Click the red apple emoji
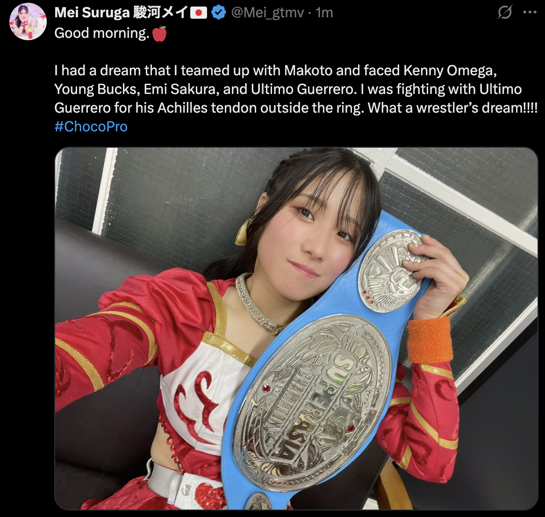Image resolution: width=545 pixels, height=517 pixels. tap(159, 34)
